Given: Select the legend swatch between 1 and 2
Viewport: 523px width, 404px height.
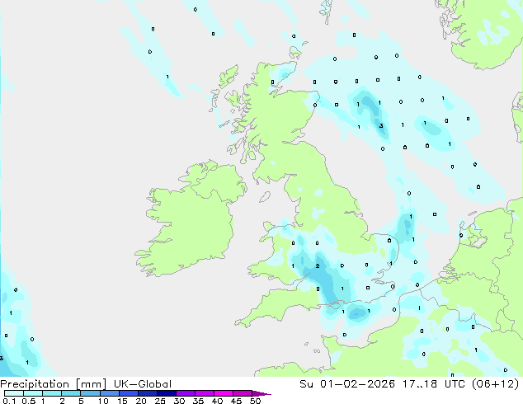Looking at the screenshot, I should 52,393.
